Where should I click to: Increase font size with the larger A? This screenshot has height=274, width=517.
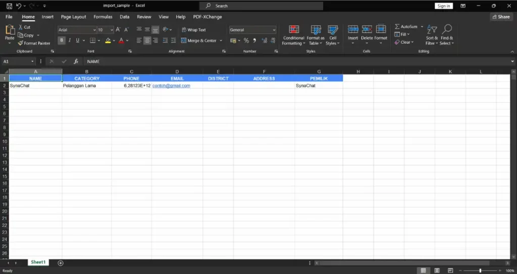click(118, 30)
